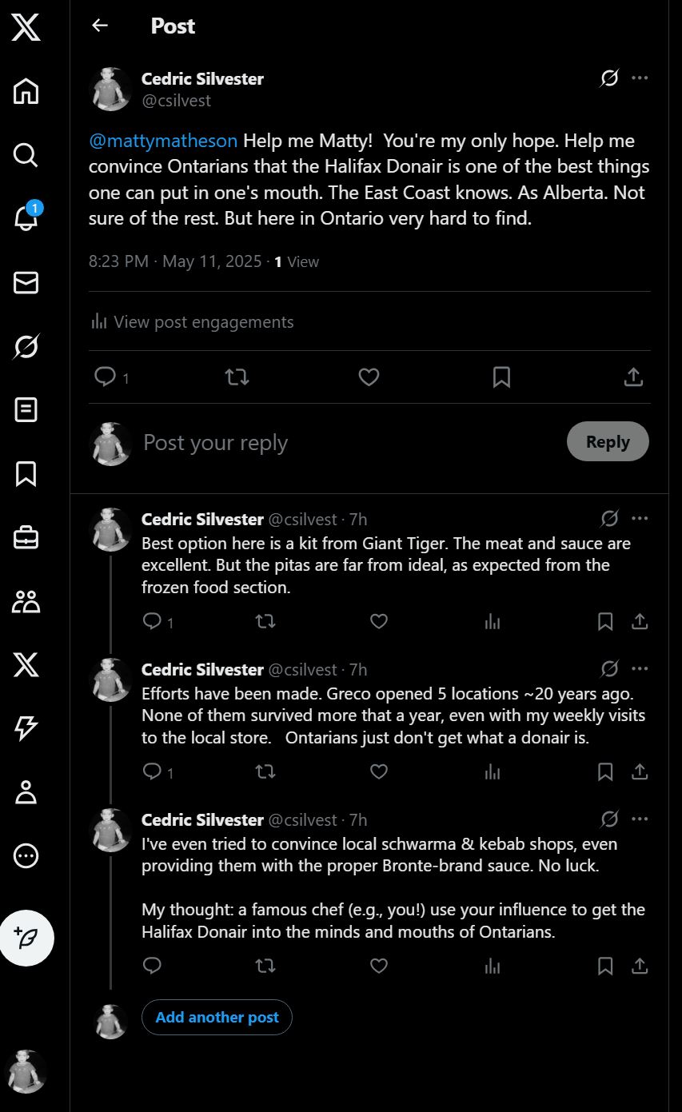Screen dimensions: 682x1112
Task: Open Search from the left sidebar
Action: point(26,154)
